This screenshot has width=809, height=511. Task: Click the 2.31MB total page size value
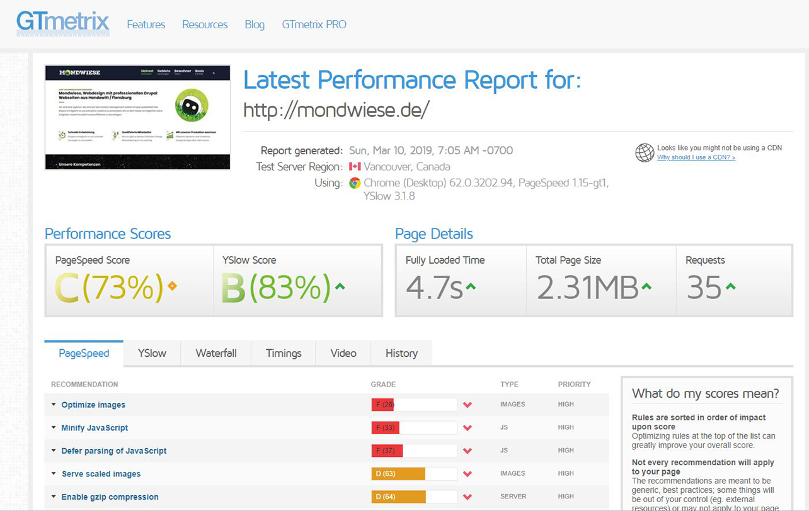(587, 288)
